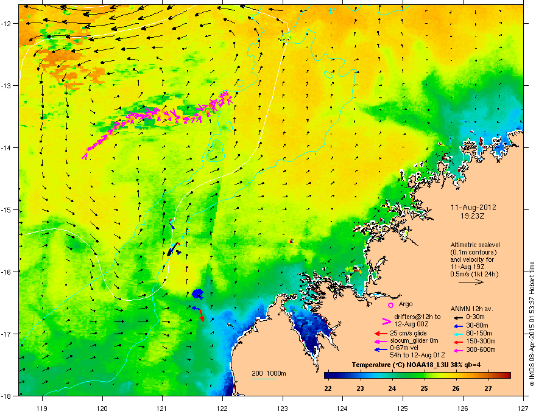Click the cyan 200 1000m isobath legend line
The image size is (536, 414).
point(264,379)
